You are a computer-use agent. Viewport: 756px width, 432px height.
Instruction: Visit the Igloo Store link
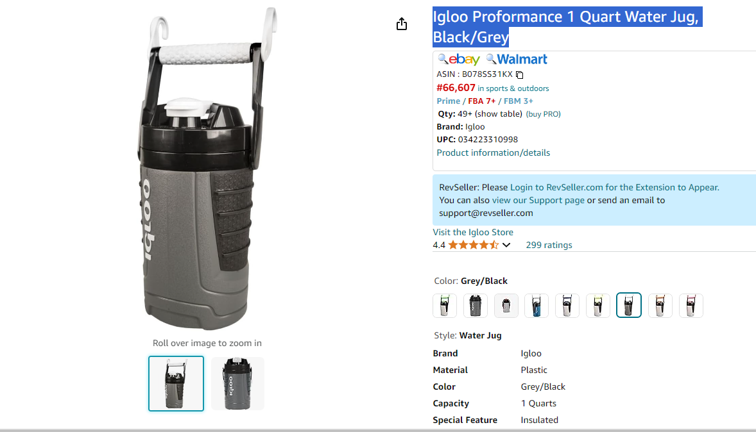473,232
